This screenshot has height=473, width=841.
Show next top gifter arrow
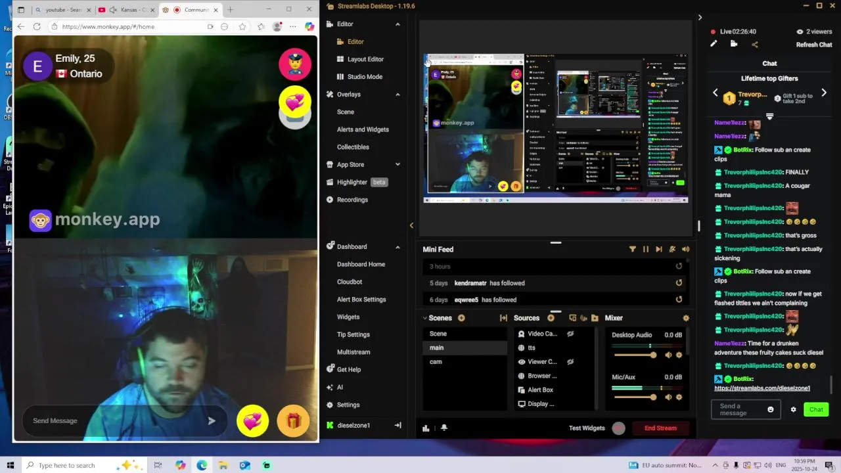tap(824, 93)
